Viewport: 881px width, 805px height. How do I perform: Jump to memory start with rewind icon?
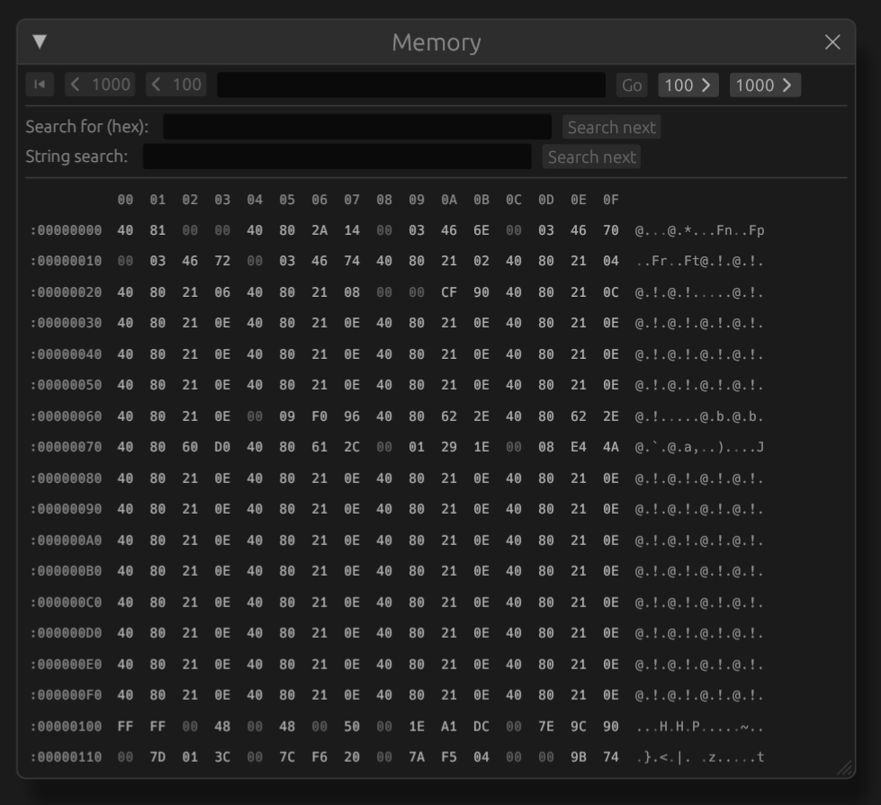pyautogui.click(x=38, y=85)
